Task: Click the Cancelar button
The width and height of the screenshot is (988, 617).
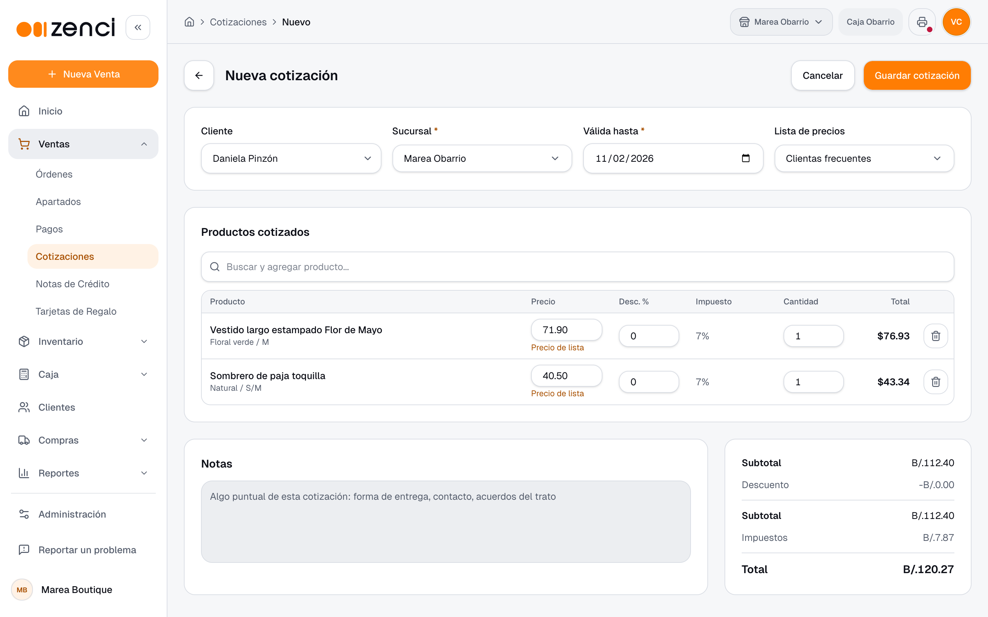Action: pyautogui.click(x=823, y=75)
